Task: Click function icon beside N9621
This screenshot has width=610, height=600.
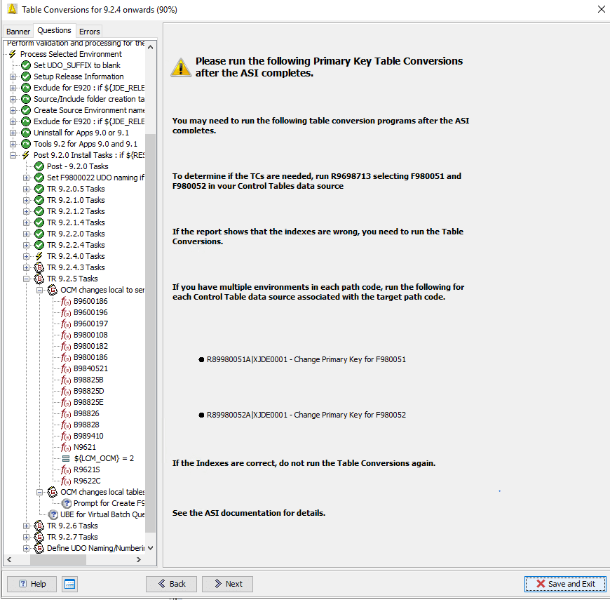Action: [x=66, y=448]
